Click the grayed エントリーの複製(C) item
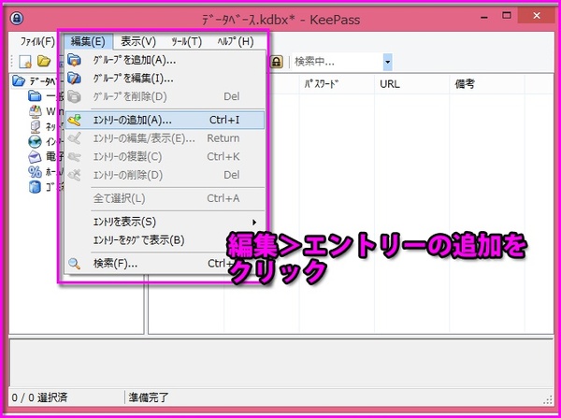561x418 pixels. pos(165,157)
